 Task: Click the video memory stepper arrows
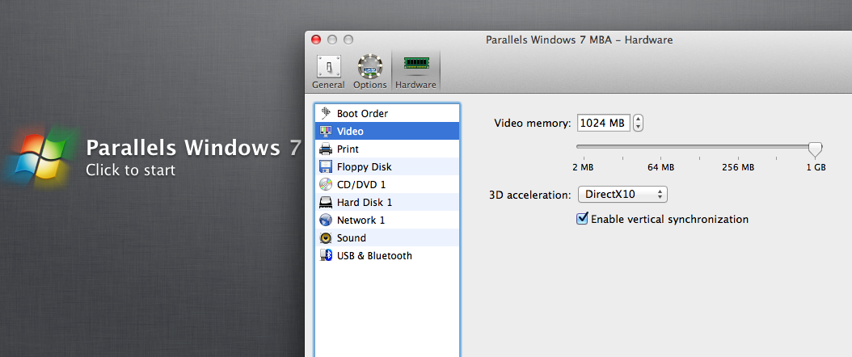(639, 124)
